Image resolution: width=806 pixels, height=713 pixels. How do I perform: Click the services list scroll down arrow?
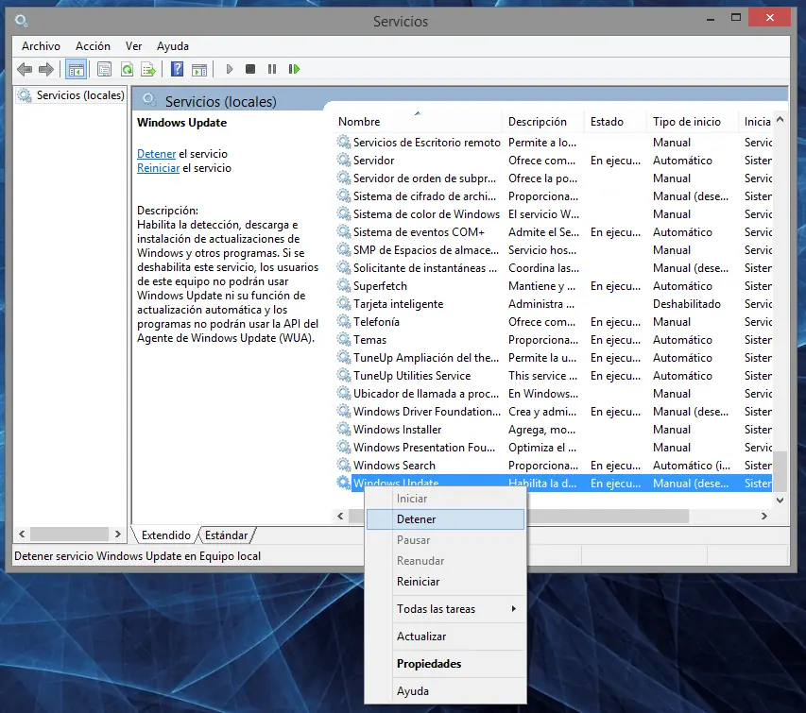[x=780, y=500]
